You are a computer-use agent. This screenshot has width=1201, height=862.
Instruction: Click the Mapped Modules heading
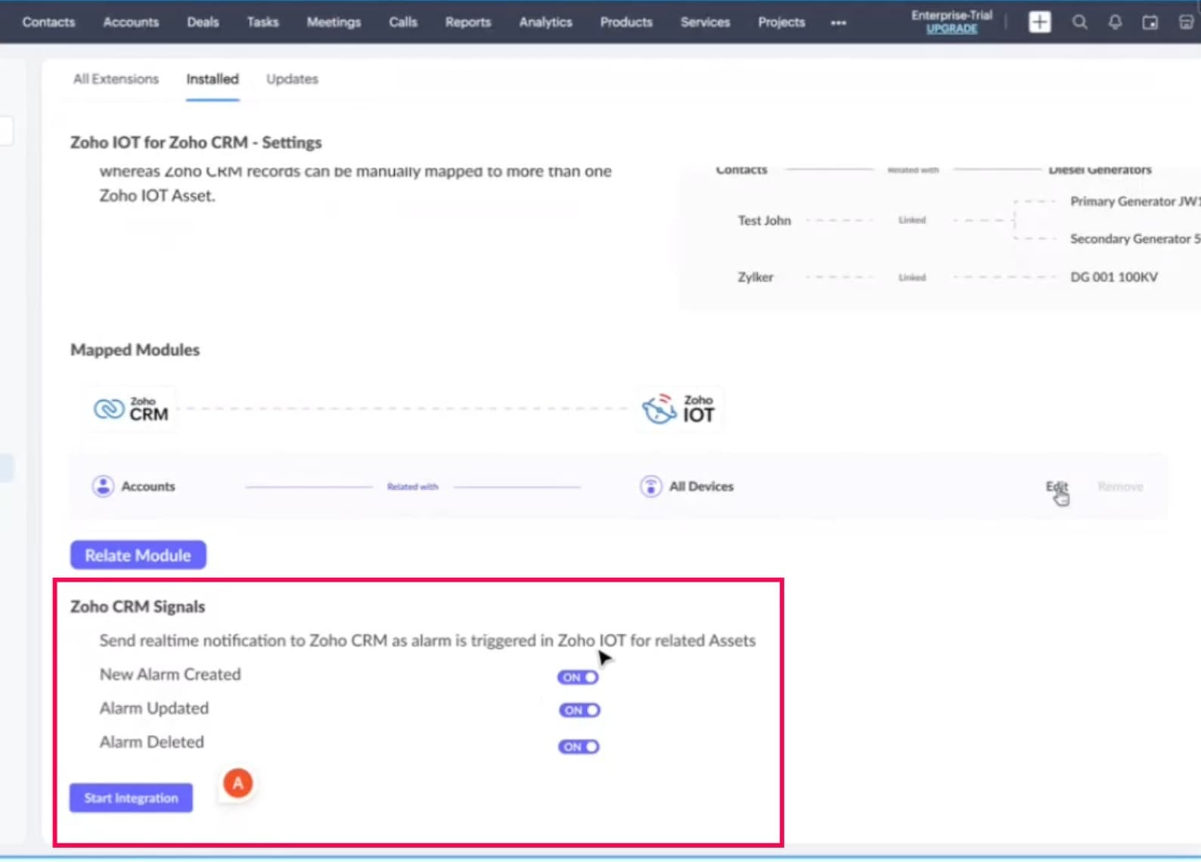click(x=135, y=350)
